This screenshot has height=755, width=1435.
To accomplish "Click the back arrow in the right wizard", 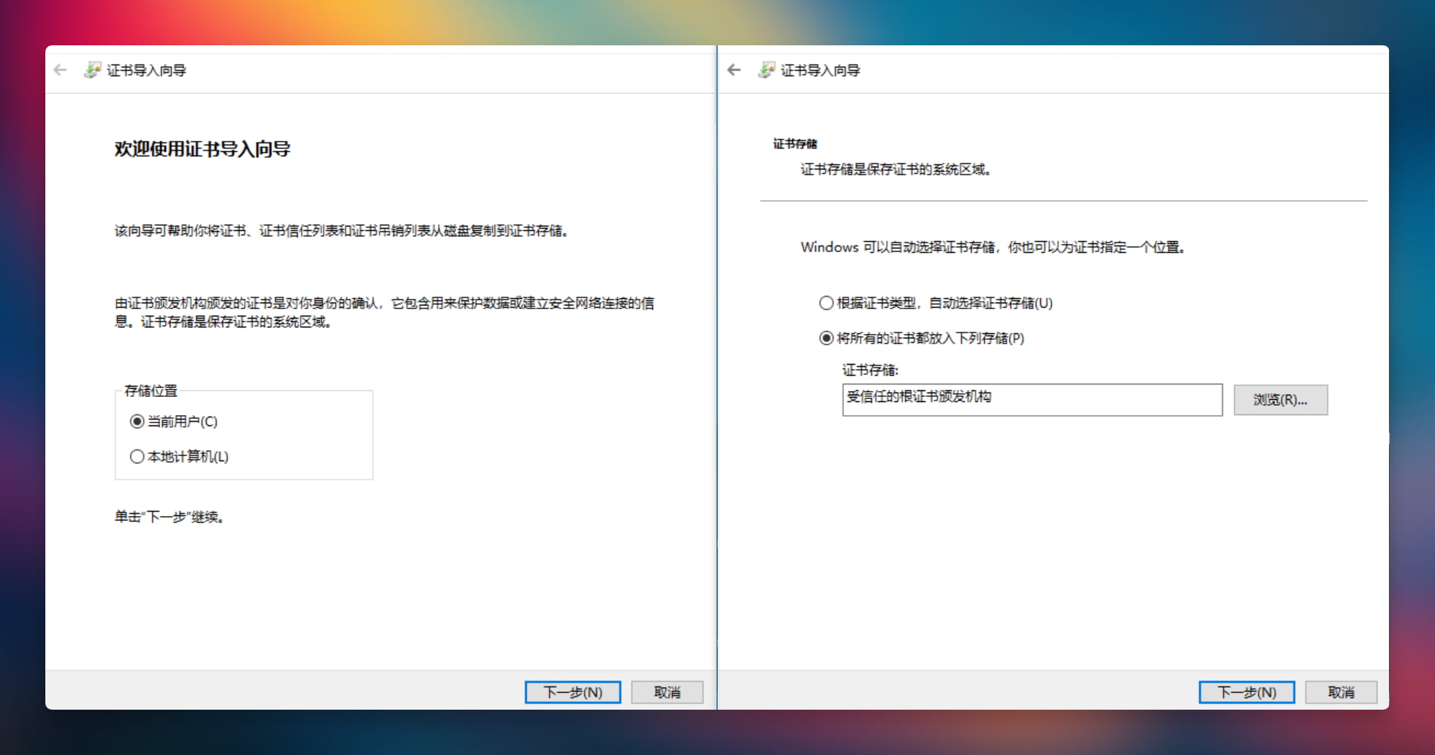I will [x=735, y=70].
